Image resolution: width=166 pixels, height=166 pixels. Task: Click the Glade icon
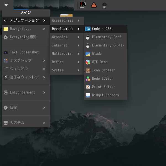[88, 54]
